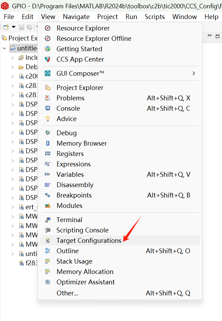
Task: Choose Disassembly from View menu
Action: tap(120, 185)
